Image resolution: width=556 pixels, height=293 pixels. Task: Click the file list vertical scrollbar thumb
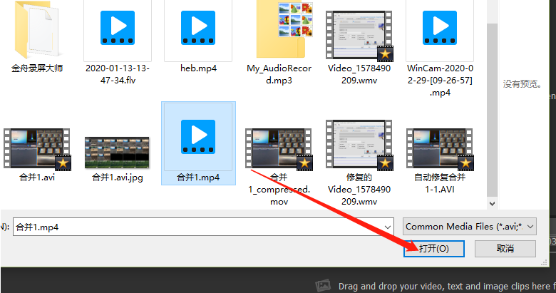tap(492, 110)
